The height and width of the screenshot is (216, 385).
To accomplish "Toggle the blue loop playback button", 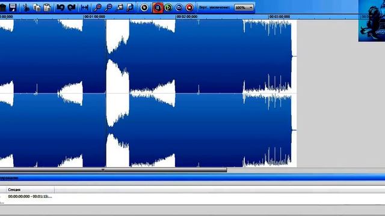I will coord(179,8).
